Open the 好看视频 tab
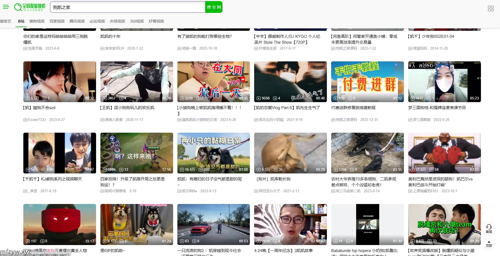Image resolution: width=500 pixels, height=256 pixels. [156, 21]
